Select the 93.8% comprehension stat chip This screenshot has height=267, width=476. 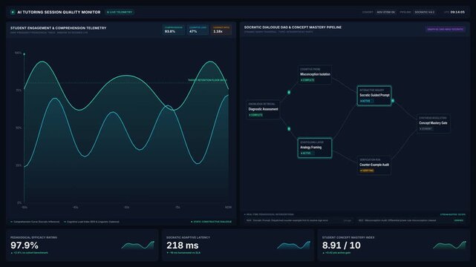coord(174,30)
